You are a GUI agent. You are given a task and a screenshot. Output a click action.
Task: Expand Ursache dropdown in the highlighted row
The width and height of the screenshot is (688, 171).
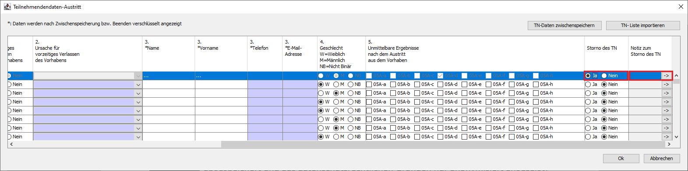(x=138, y=75)
